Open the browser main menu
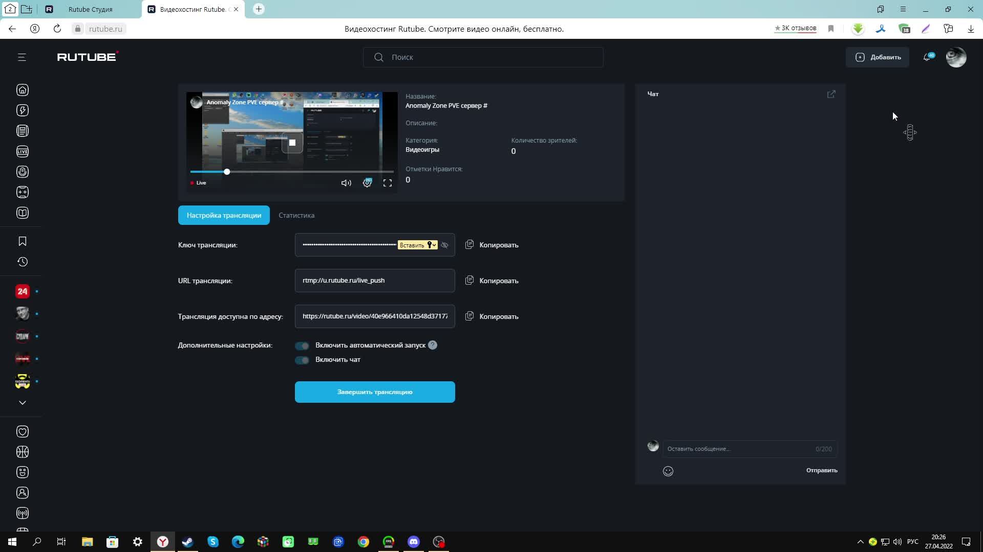The image size is (983, 552). pyautogui.click(x=903, y=9)
